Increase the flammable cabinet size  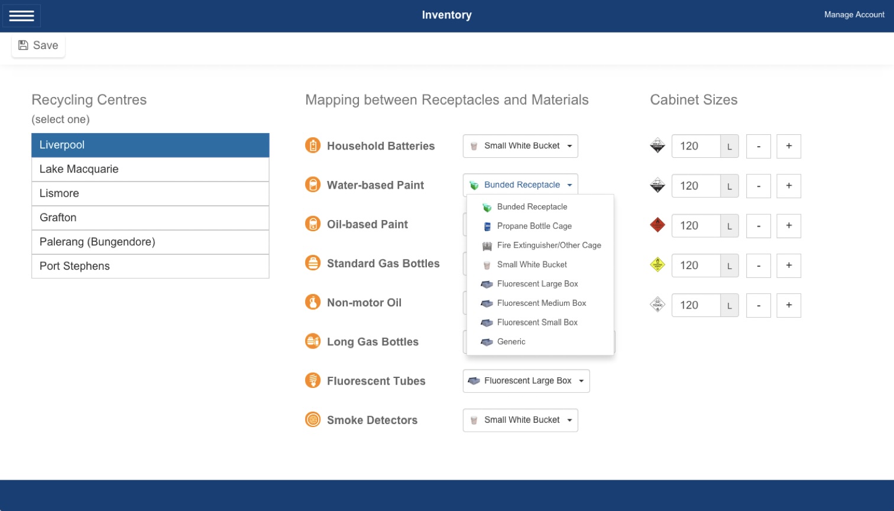point(789,225)
